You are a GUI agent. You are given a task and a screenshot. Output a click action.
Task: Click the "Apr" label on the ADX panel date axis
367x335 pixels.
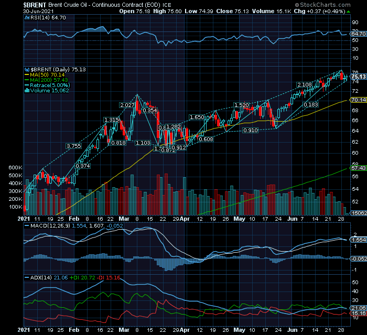tap(185, 330)
